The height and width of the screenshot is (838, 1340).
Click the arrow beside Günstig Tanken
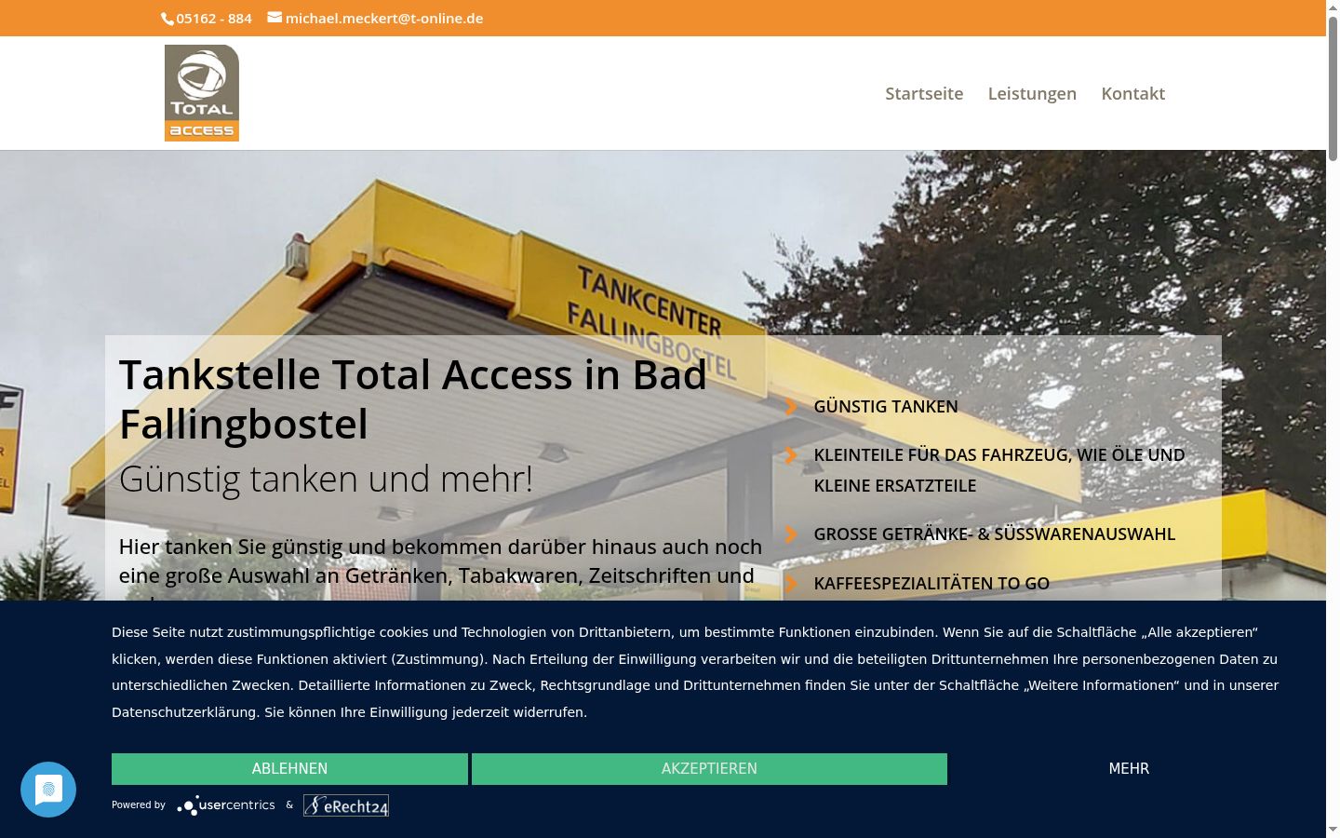[791, 406]
